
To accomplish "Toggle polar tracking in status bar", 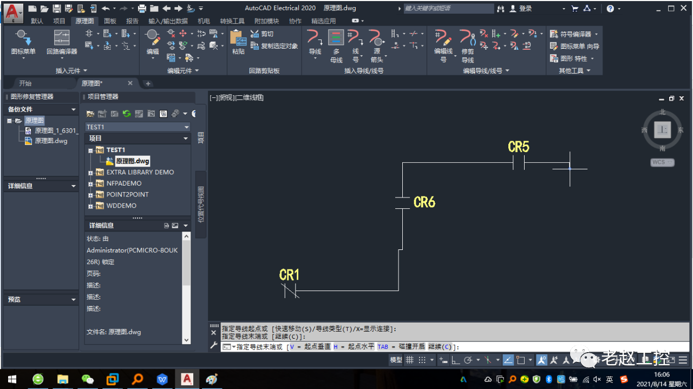I will [x=468, y=360].
